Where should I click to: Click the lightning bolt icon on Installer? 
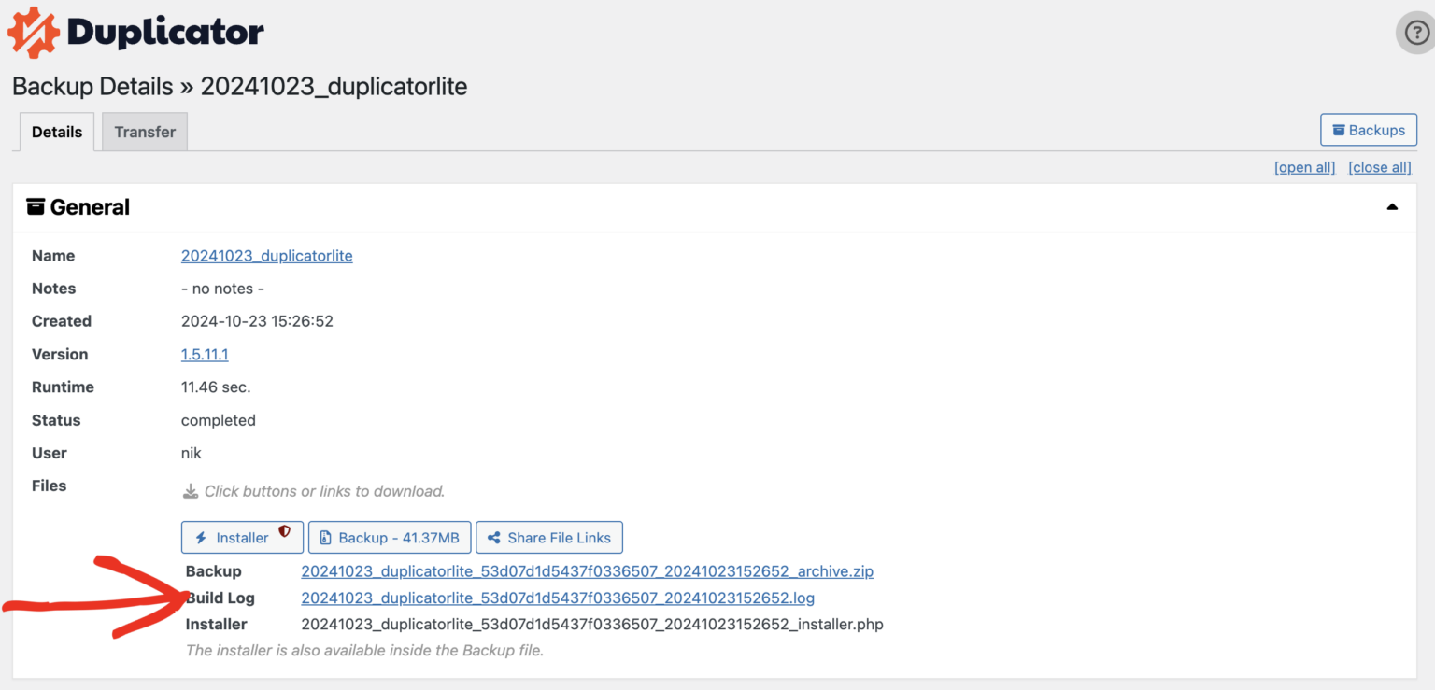(x=201, y=538)
